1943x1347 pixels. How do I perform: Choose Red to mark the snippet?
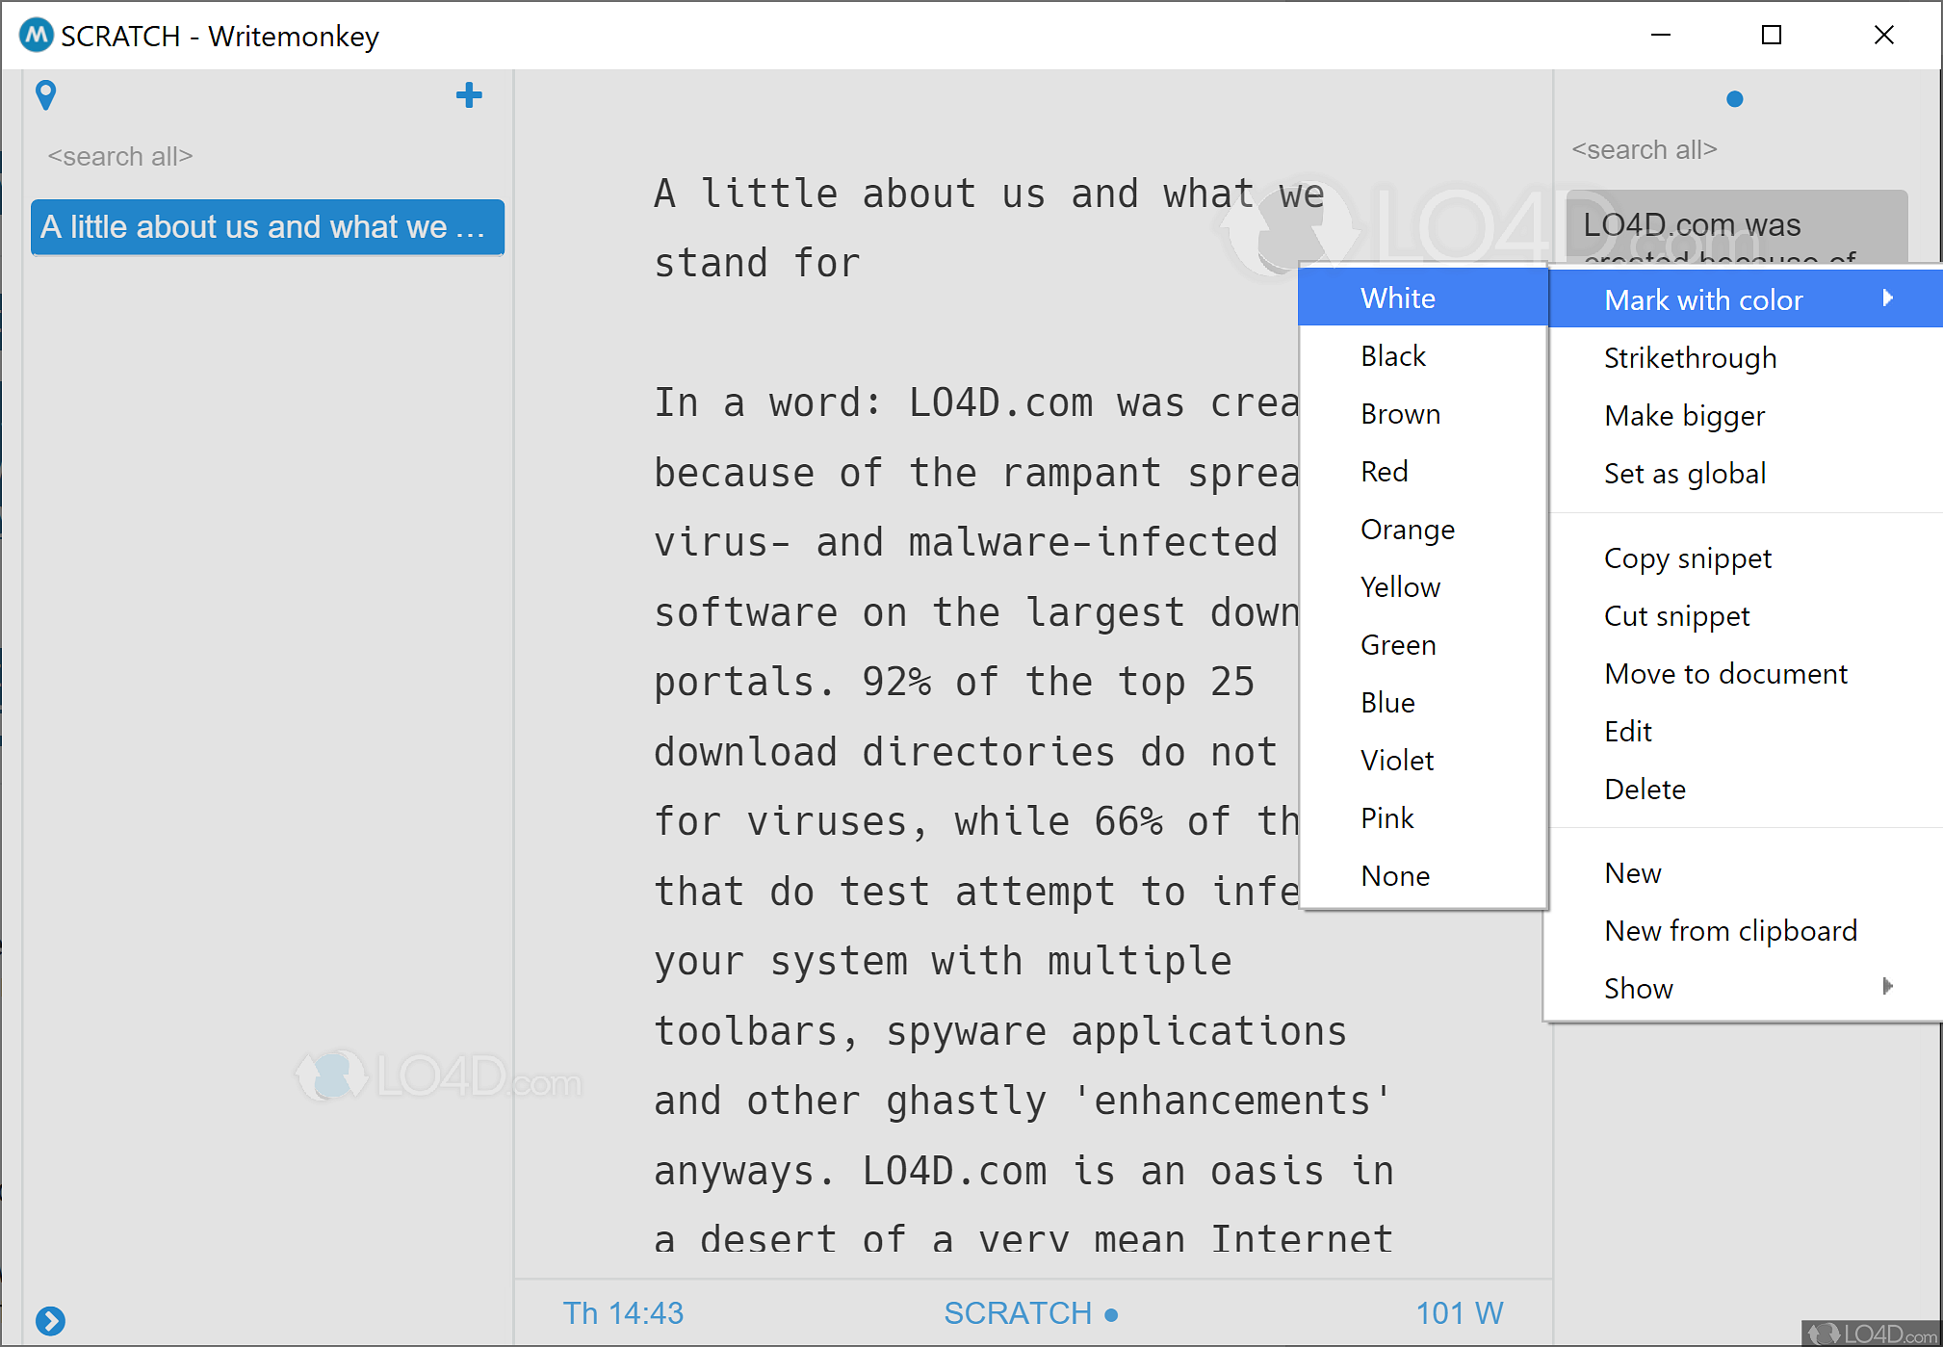tap(1385, 471)
